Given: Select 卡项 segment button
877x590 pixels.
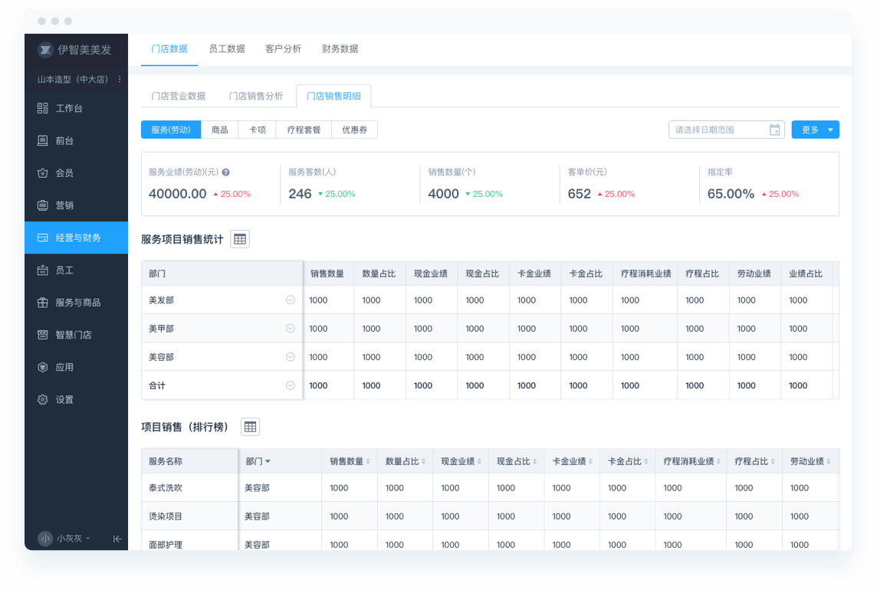Looking at the screenshot, I should [x=258, y=129].
